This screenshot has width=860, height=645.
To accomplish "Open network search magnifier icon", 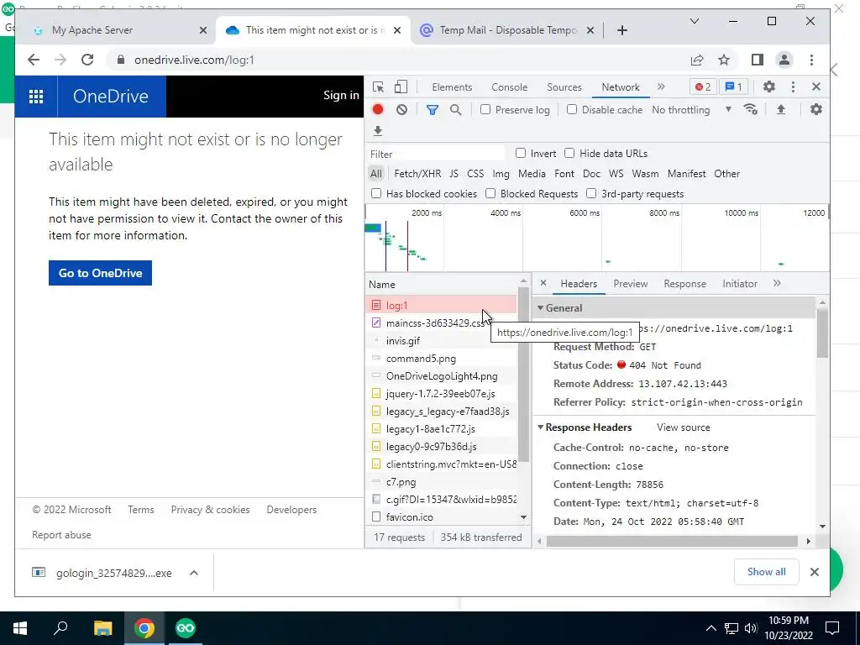I will [x=455, y=110].
